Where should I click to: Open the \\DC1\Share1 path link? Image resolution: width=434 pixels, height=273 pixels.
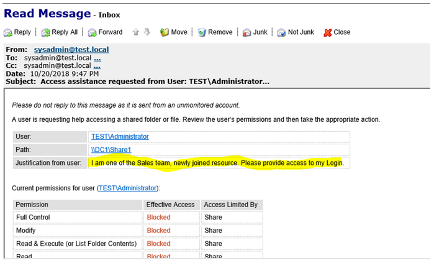(x=111, y=150)
